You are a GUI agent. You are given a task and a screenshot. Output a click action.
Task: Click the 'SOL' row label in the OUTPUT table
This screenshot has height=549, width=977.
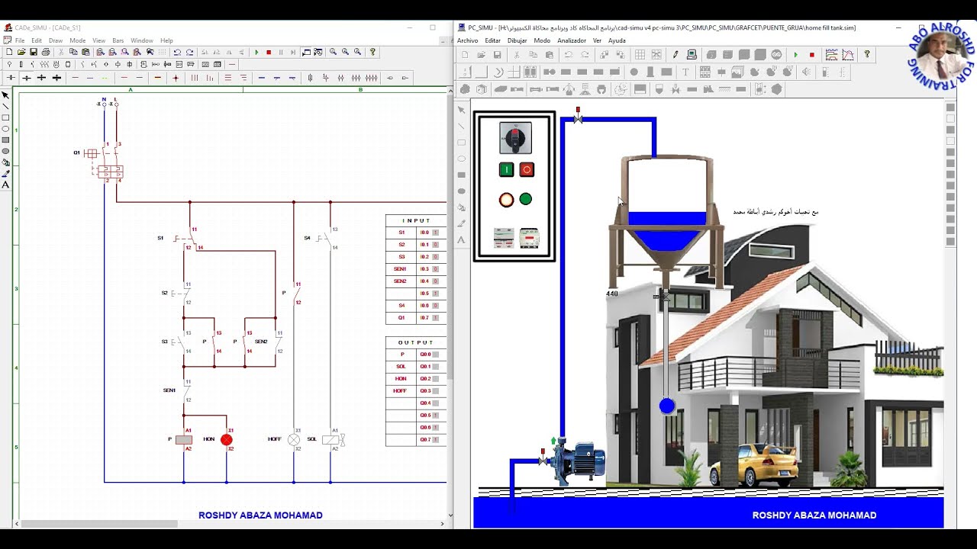point(401,366)
